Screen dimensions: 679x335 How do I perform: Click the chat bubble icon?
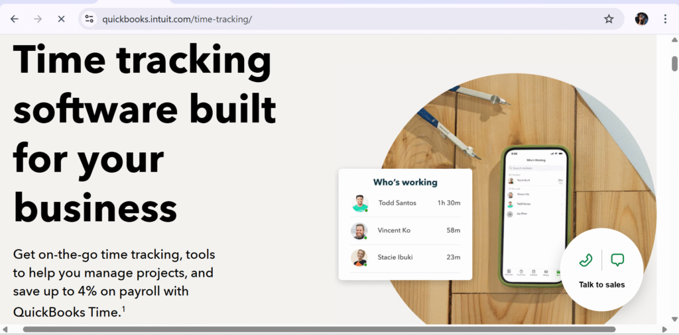pyautogui.click(x=617, y=260)
